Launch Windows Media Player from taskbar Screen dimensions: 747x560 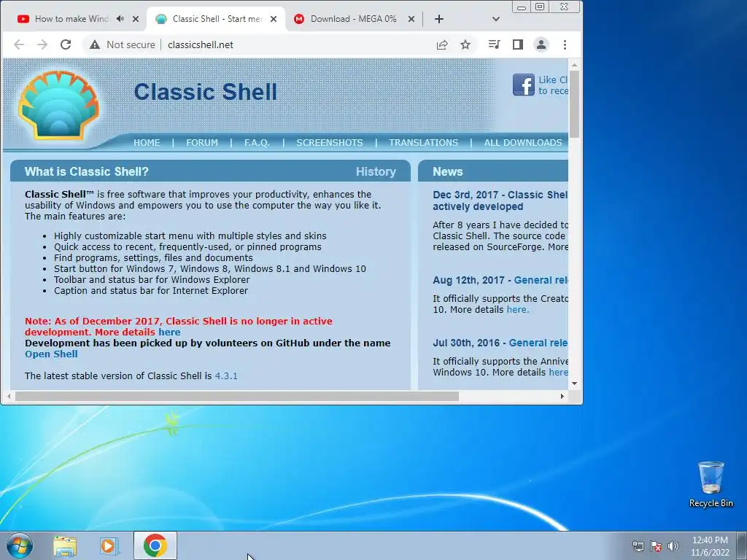pyautogui.click(x=109, y=546)
